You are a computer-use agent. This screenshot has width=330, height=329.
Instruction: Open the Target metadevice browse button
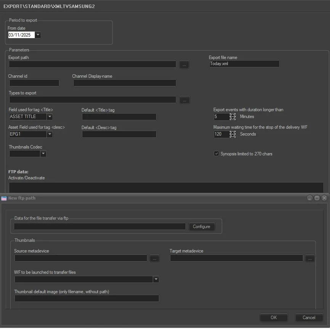310,259
